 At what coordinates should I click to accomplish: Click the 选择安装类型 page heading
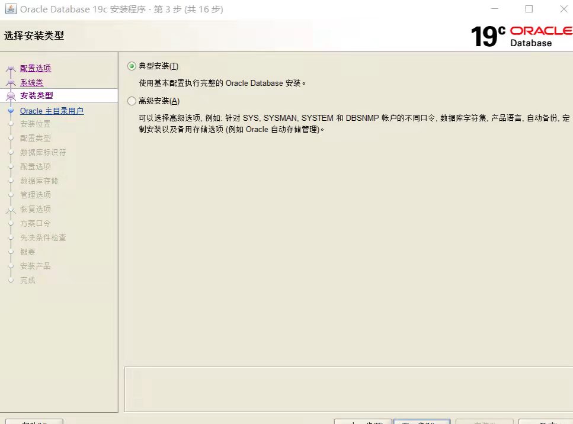[x=34, y=36]
